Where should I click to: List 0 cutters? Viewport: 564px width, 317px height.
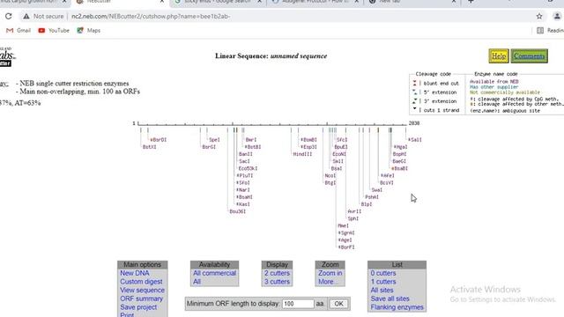point(383,273)
